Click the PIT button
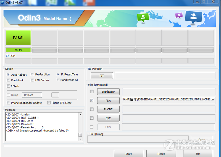 [102, 76]
